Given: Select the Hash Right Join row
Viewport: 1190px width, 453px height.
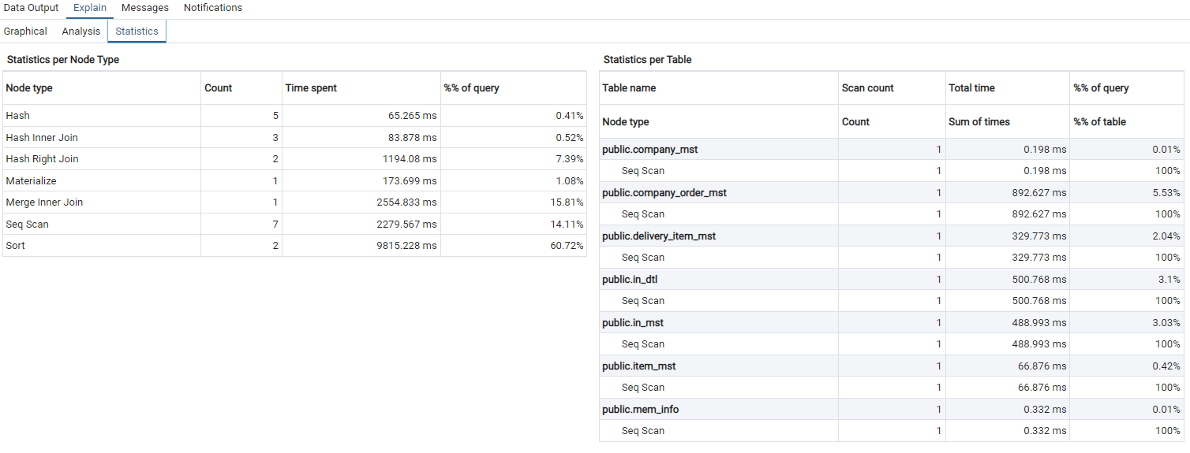Looking at the screenshot, I should pos(295,159).
